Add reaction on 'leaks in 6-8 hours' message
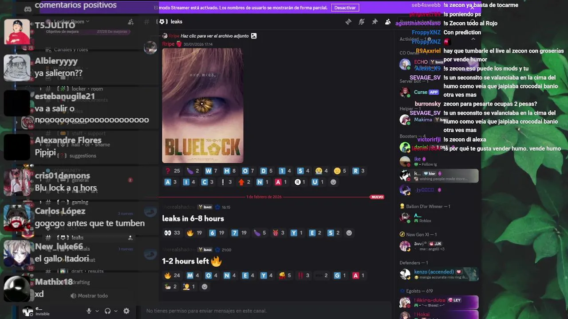Viewport: 568px width, 319px height. (349, 233)
